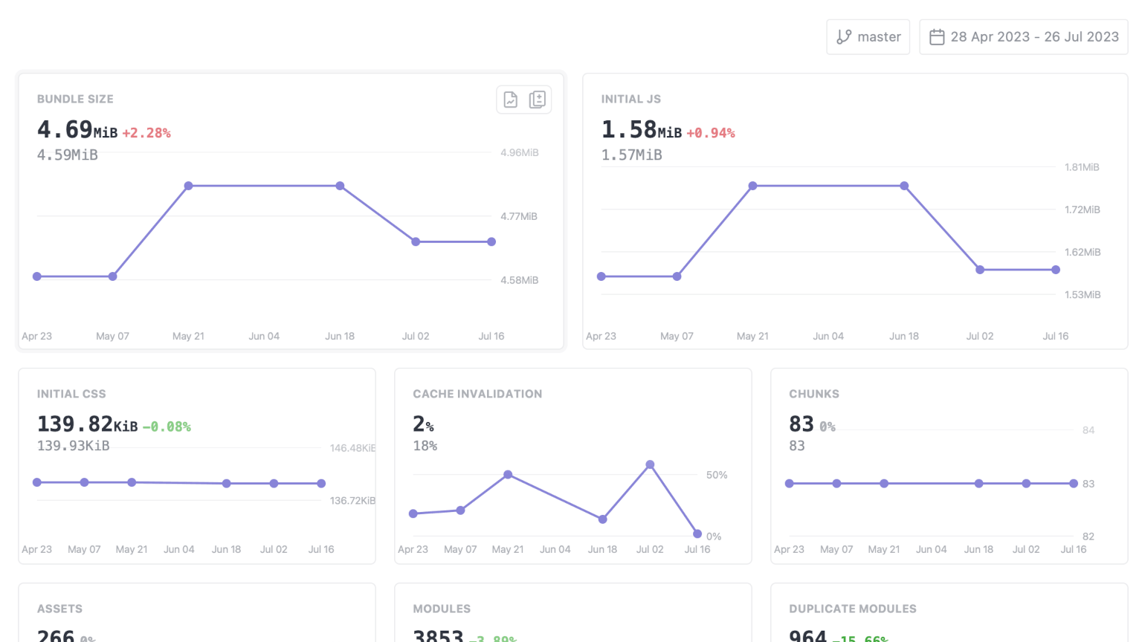Click the 4.96MiB axis label
The width and height of the screenshot is (1142, 642).
(x=520, y=152)
